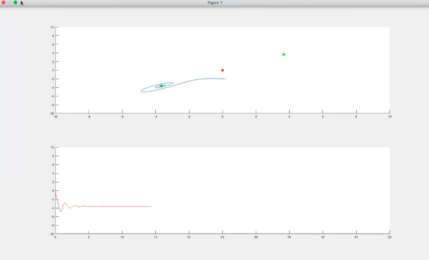This screenshot has height=260, width=429.
Task: Click x-axis label "5" of bottom plot
Action: [x=89, y=237]
